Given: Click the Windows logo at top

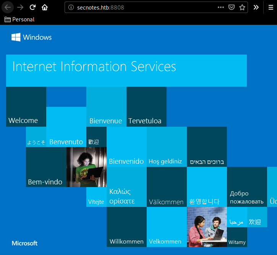Looking at the screenshot, I should click(x=31, y=37).
